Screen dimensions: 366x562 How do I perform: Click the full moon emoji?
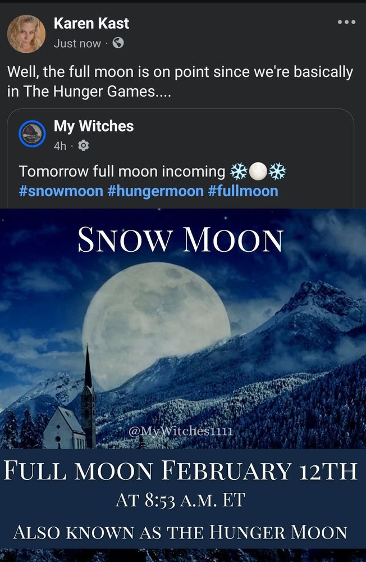pyautogui.click(x=258, y=171)
